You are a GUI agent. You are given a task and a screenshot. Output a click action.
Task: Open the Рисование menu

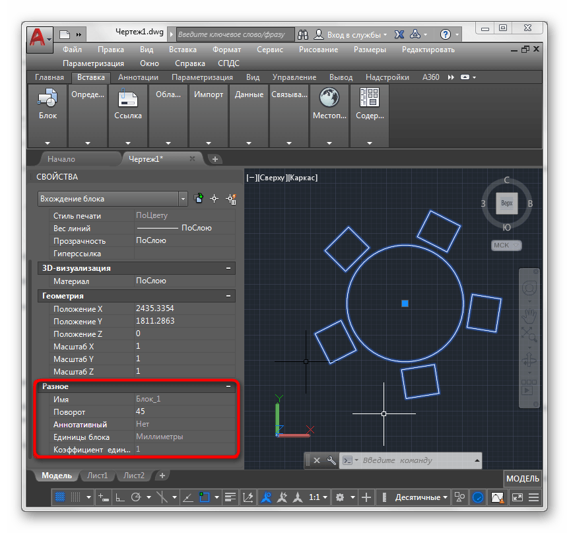pyautogui.click(x=318, y=50)
